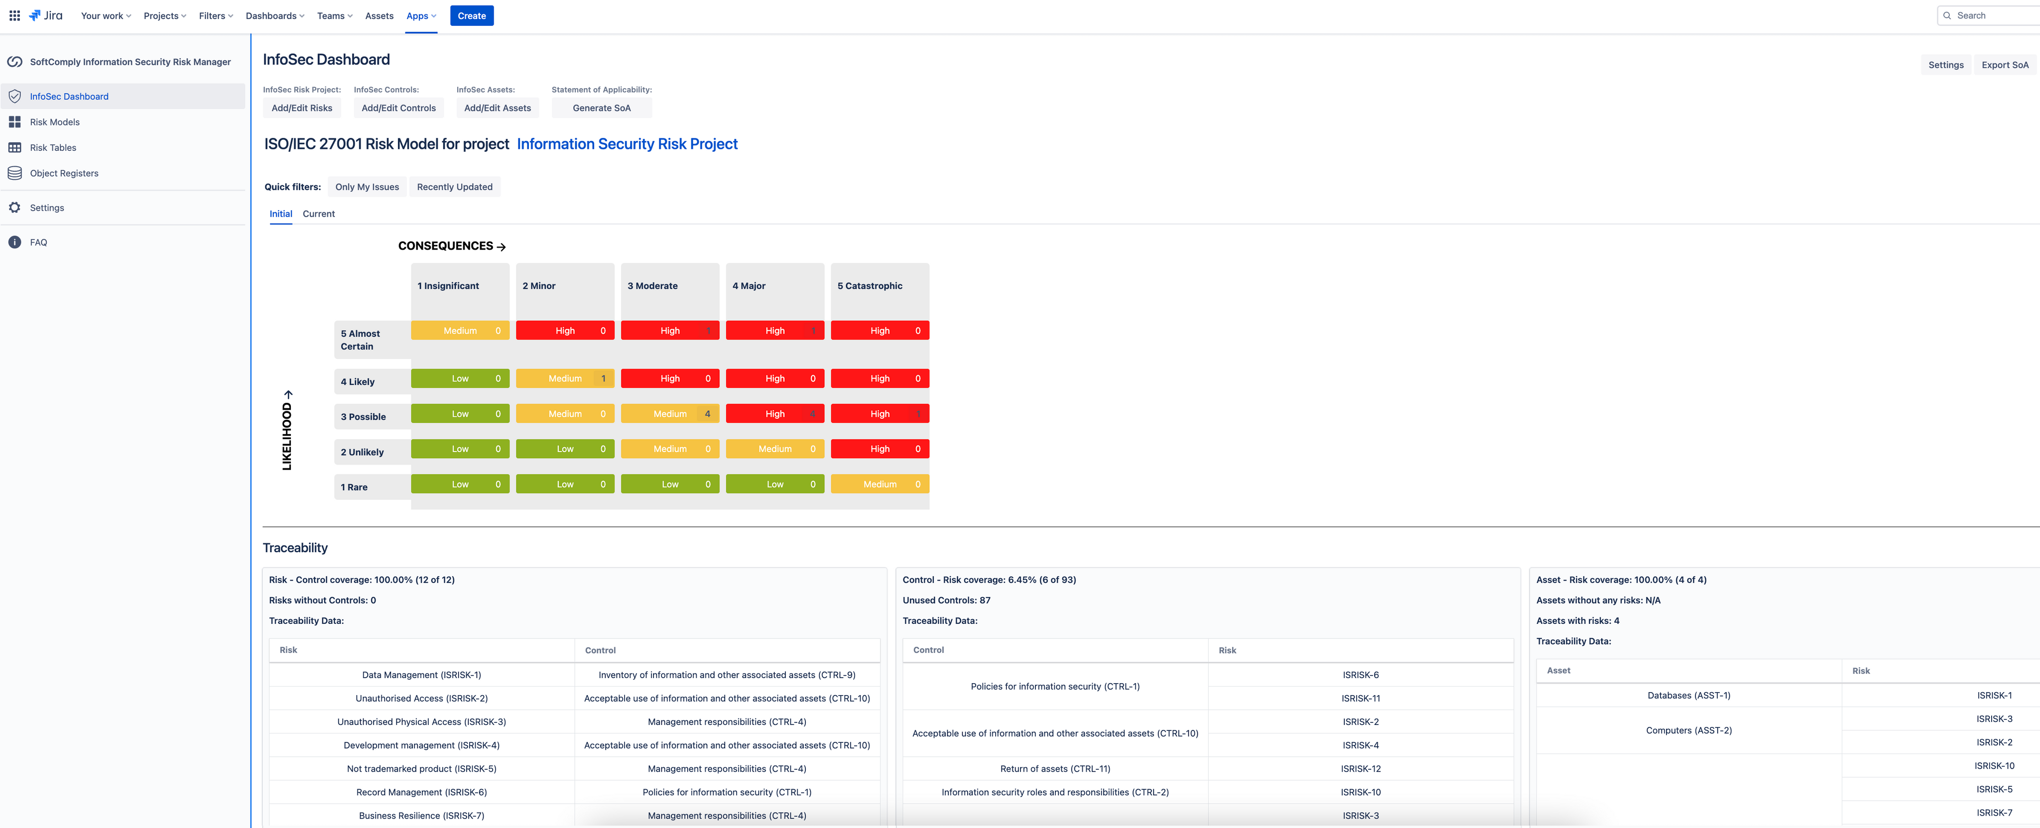Click the Jira logo to go home
Image resolution: width=2040 pixels, height=828 pixels.
click(45, 15)
